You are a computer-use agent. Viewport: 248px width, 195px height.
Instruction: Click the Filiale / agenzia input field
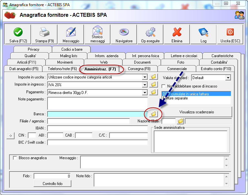point(88,121)
